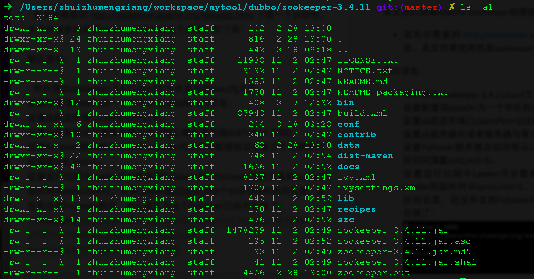Click the data directory name

point(349,145)
